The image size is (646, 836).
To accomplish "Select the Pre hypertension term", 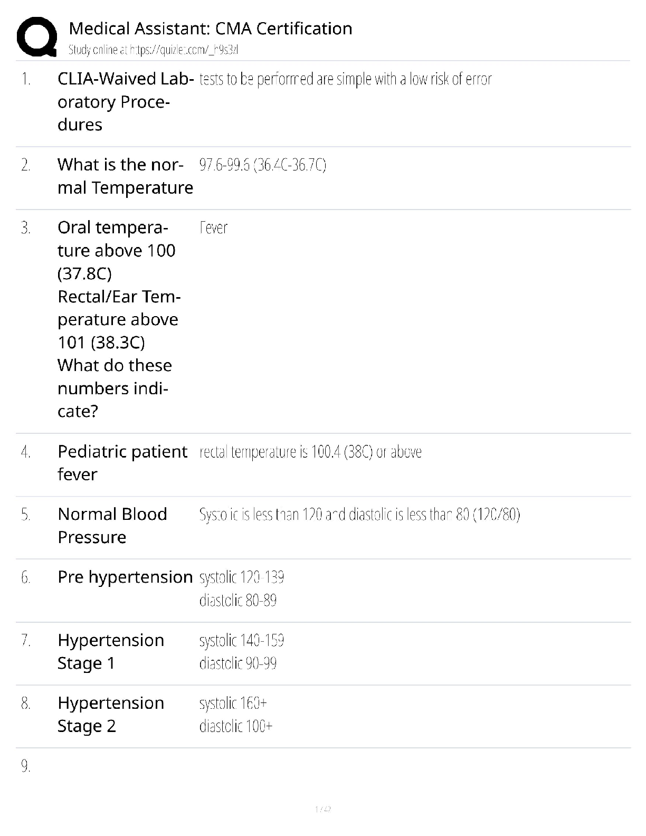I will click(x=125, y=577).
